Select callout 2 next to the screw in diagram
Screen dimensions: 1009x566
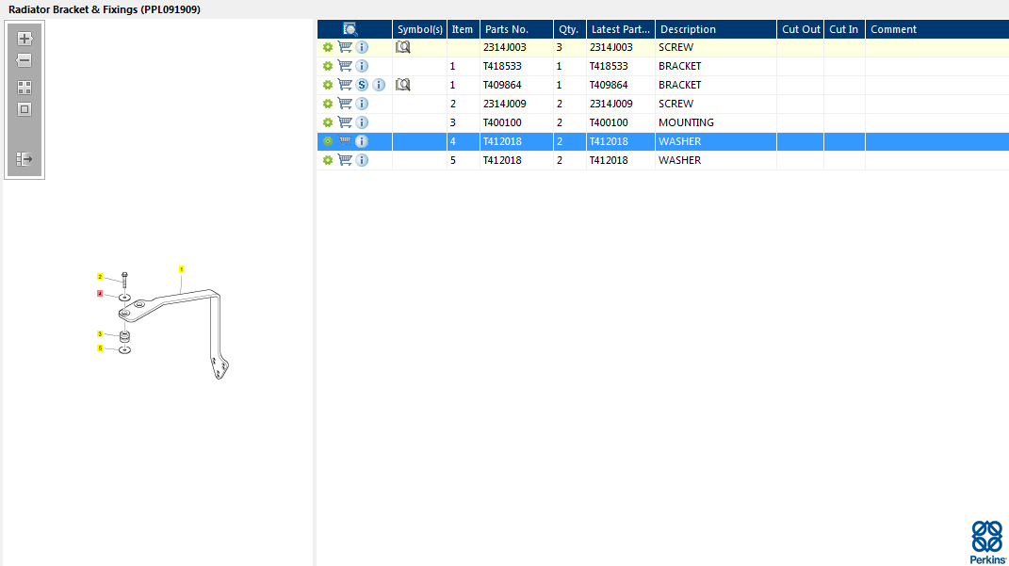click(100, 277)
